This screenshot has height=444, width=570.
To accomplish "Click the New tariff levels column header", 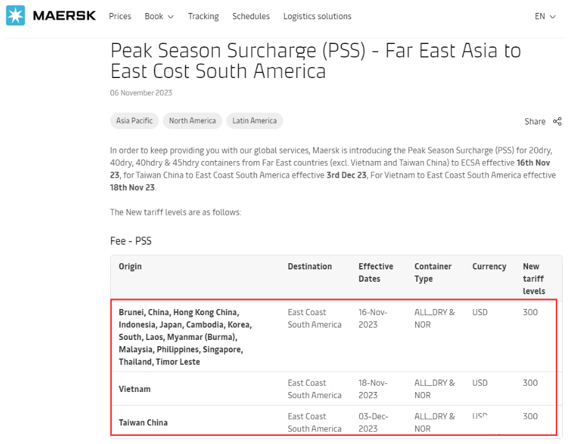I will point(533,279).
